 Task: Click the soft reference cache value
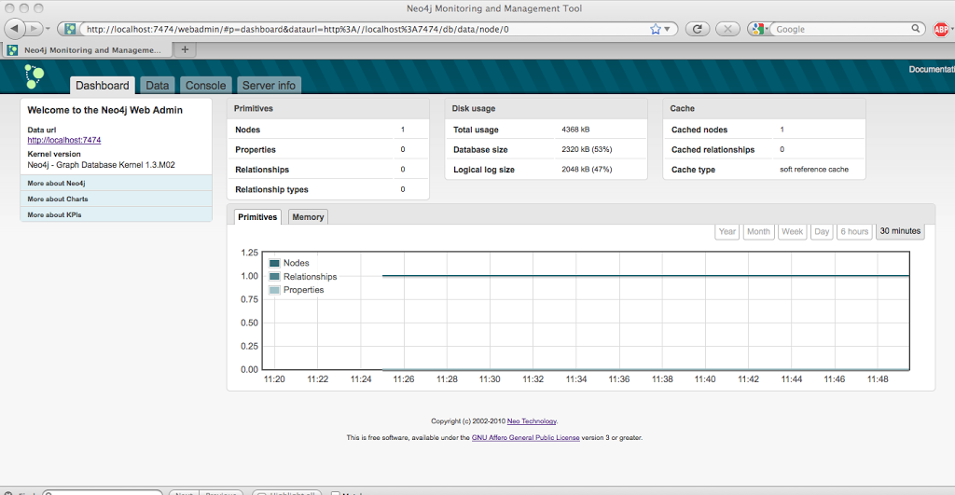point(813,170)
